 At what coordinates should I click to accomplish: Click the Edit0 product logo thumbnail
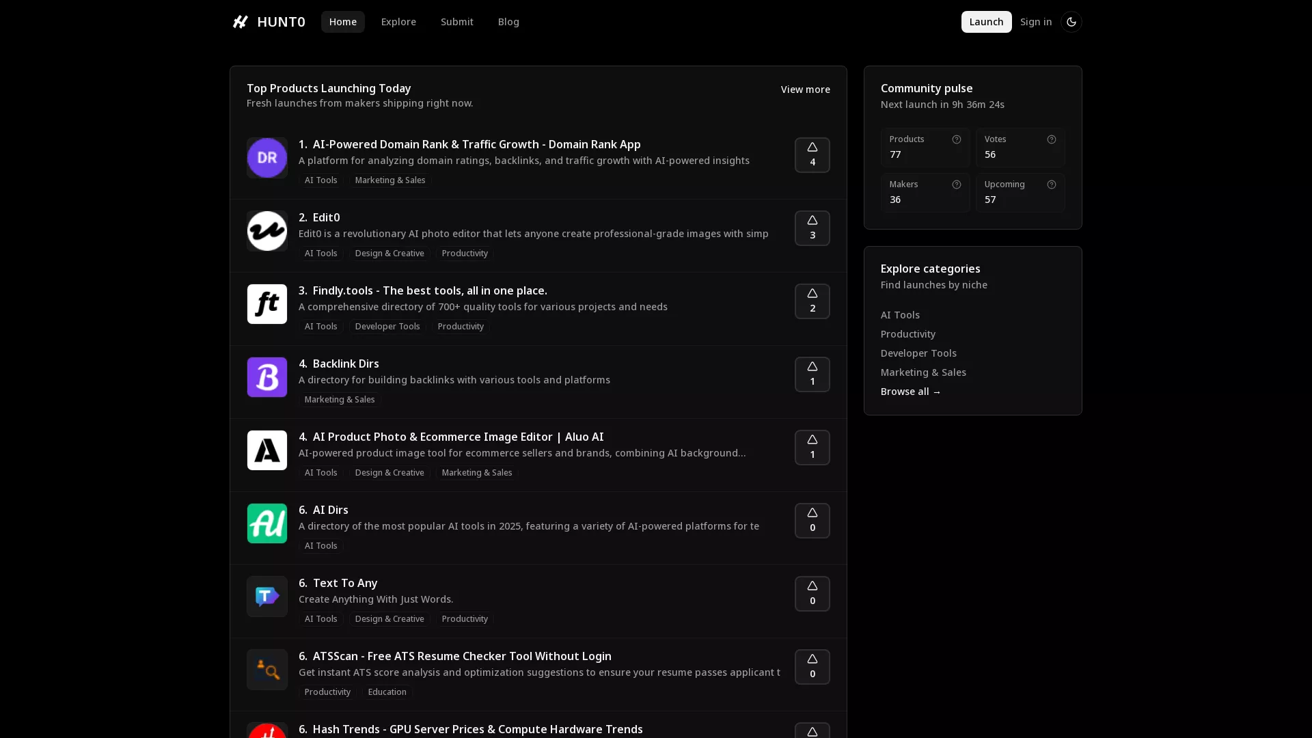coord(266,230)
